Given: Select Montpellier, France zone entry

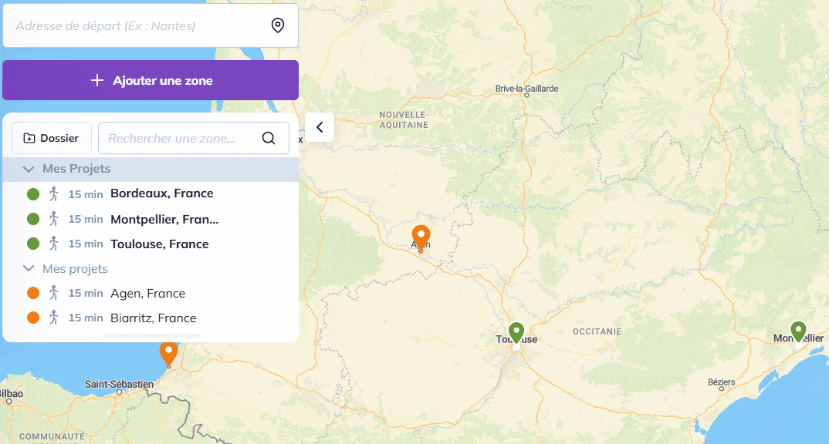Looking at the screenshot, I should 164,219.
